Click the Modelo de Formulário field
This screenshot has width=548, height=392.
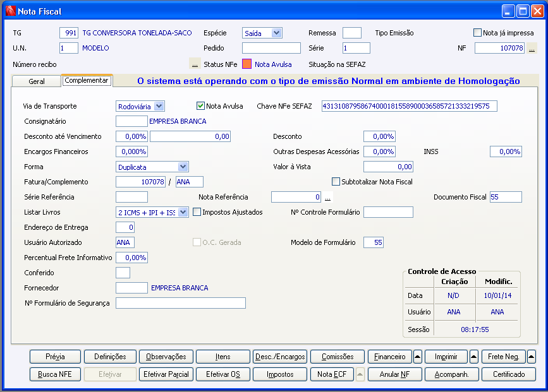374,242
